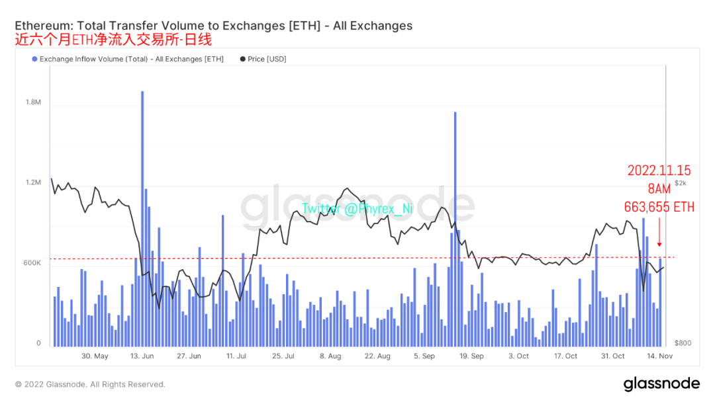The width and height of the screenshot is (715, 402).
Task: Click the chart title Ethereum Total Transfer Volume
Action: click(x=213, y=26)
